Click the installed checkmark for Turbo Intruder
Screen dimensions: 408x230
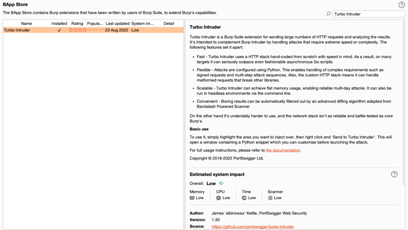click(59, 30)
